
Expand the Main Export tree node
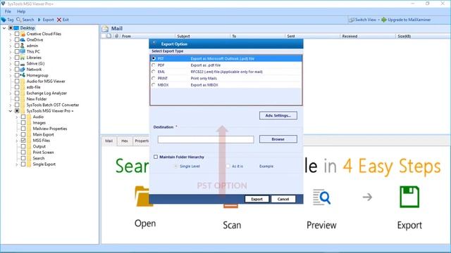17,135
